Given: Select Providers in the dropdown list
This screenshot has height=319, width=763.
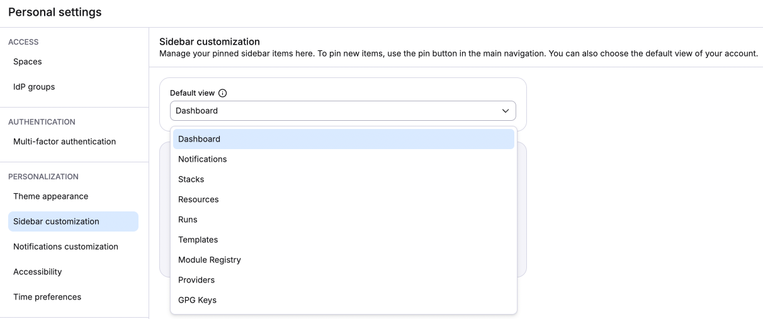Looking at the screenshot, I should 344,280.
